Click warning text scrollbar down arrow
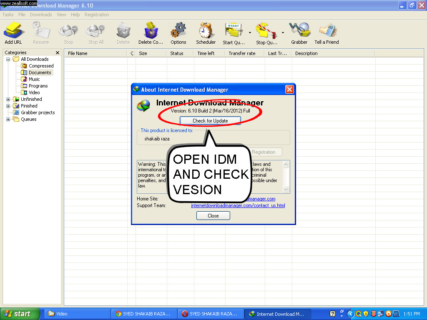The width and height of the screenshot is (427, 320). (x=286, y=189)
